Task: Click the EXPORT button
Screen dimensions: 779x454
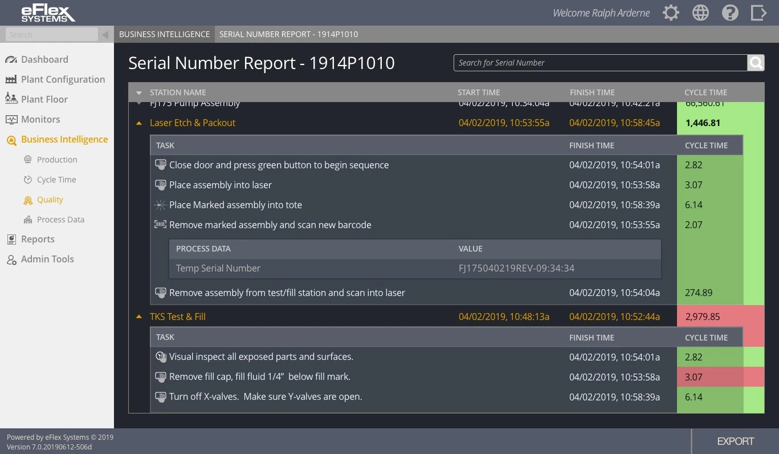Action: (x=735, y=441)
